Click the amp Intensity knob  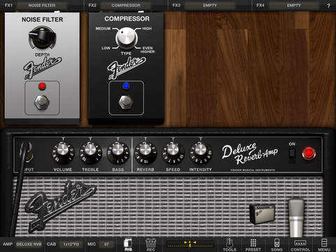pos(200,153)
